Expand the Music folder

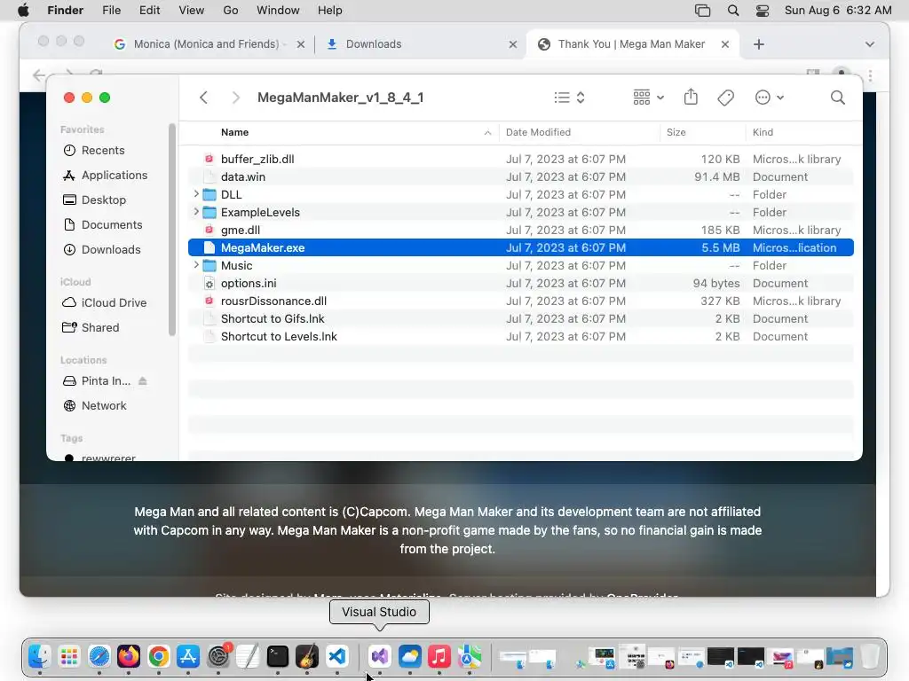196,265
